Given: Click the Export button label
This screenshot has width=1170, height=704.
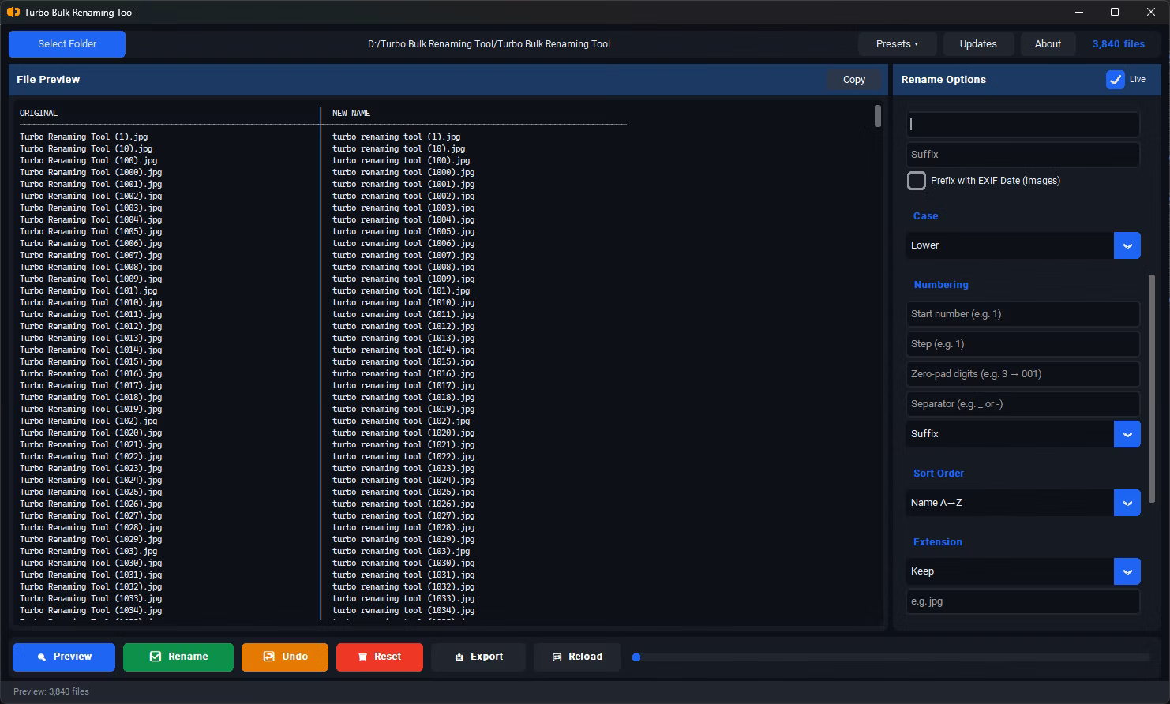Looking at the screenshot, I should coord(486,657).
